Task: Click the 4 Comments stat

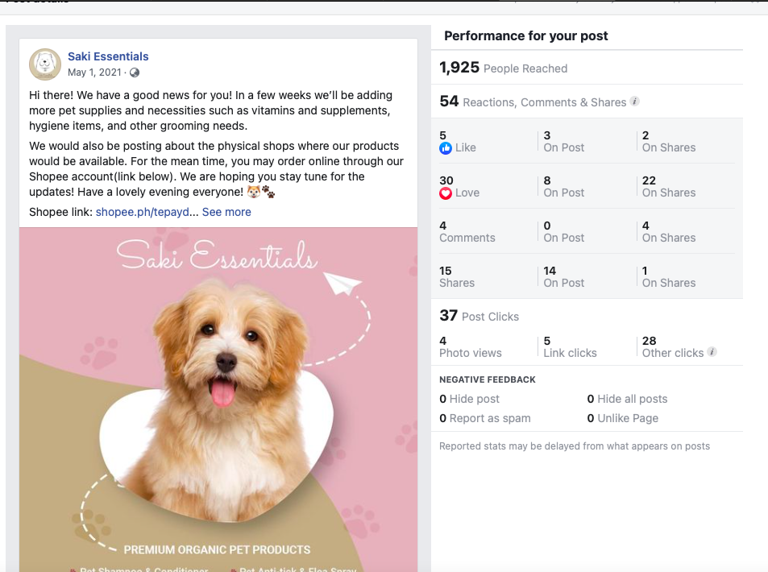Action: 467,232
